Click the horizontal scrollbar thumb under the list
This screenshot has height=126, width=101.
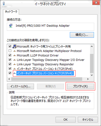coord(47,79)
